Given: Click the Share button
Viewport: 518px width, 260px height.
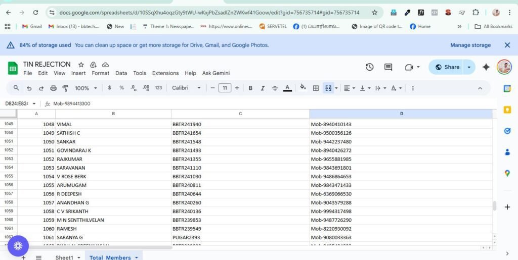Looking at the screenshot, I should (x=447, y=67).
